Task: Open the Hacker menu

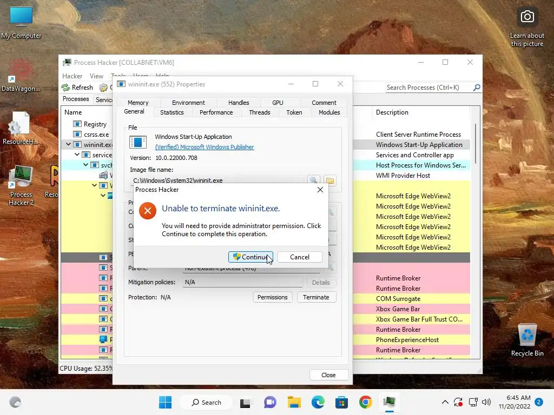Action: (x=72, y=76)
